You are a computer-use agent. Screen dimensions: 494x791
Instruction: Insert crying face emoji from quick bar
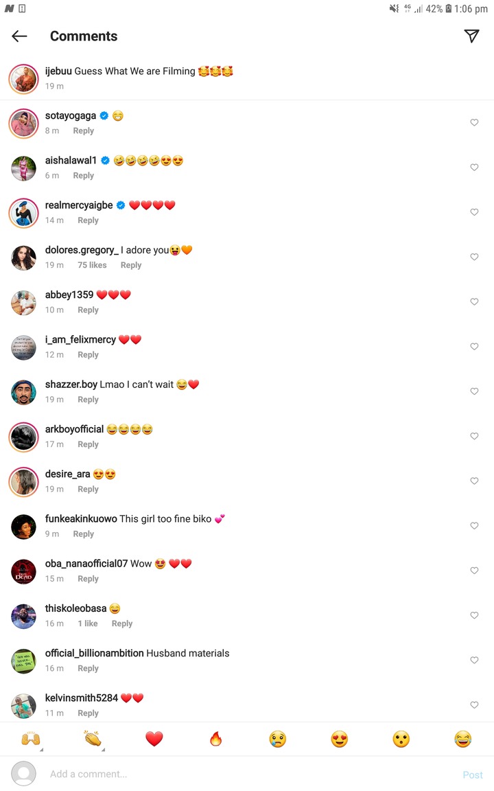coord(278,739)
